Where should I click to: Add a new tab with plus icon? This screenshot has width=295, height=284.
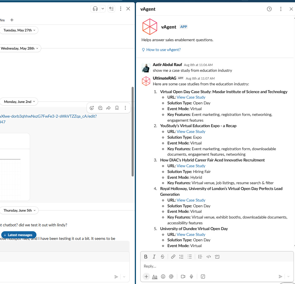[x=12, y=20]
